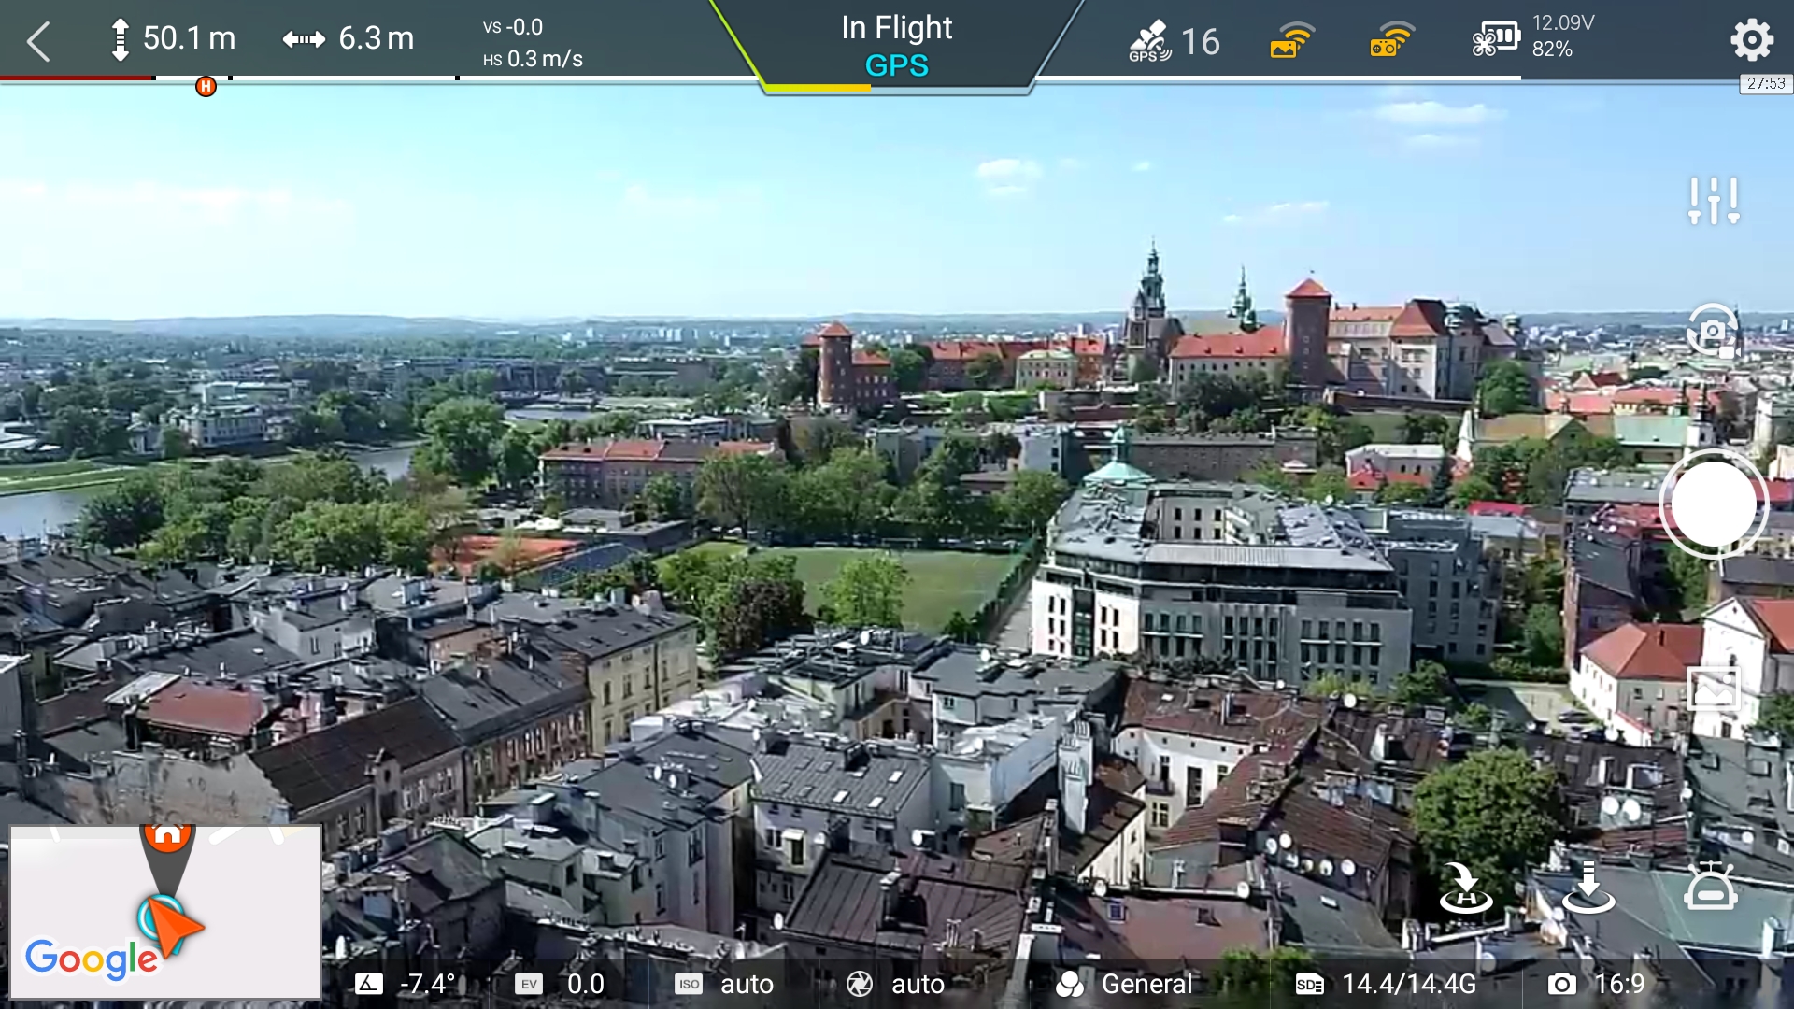The width and height of the screenshot is (1794, 1009).
Task: Tap the GPS satellite icon
Action: click(x=1150, y=41)
